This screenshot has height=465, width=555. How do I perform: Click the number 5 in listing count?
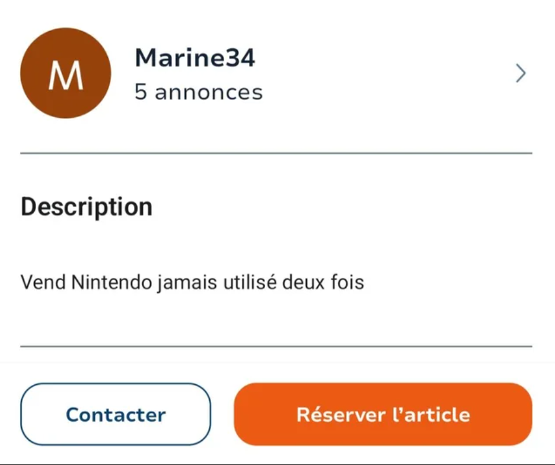(141, 92)
